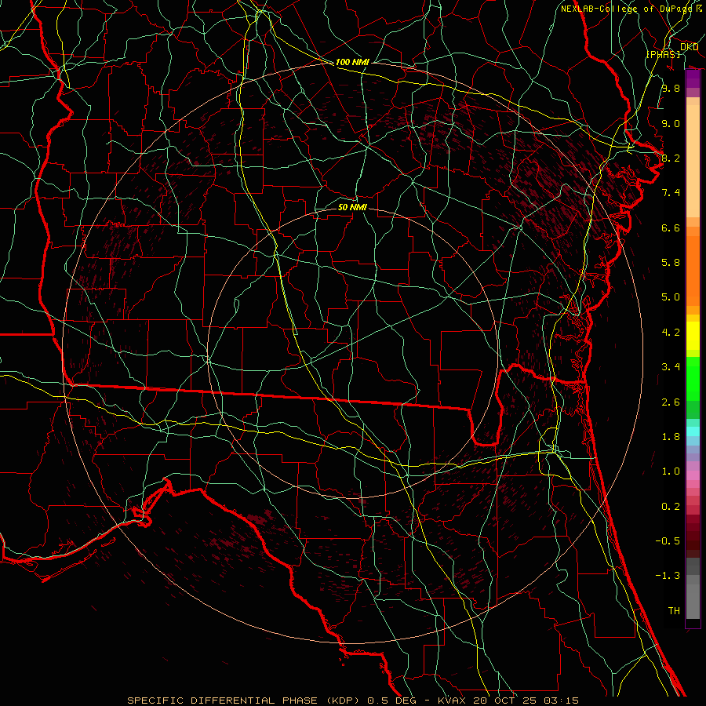
Task: Click the -0.5 scale value
Action: tap(668, 541)
